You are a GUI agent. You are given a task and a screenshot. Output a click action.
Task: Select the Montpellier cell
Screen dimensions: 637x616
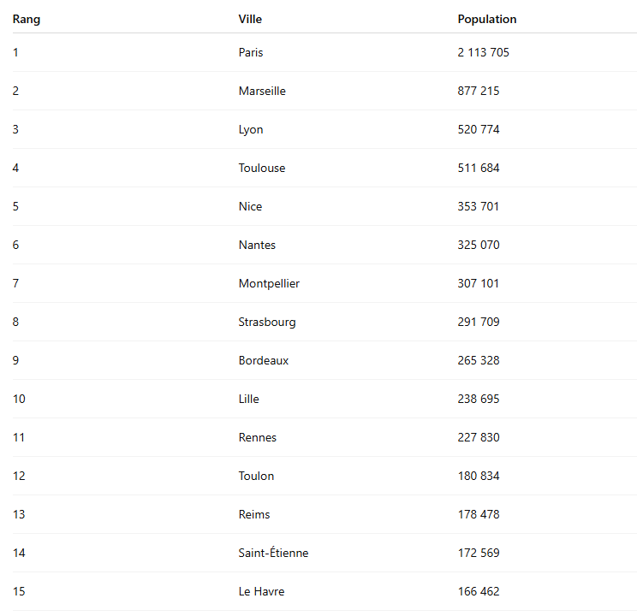[269, 283]
